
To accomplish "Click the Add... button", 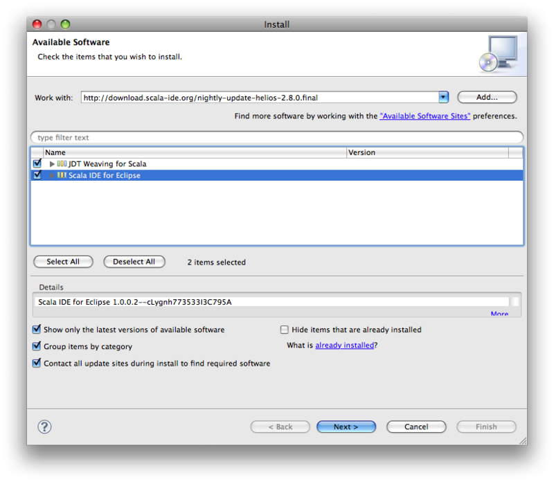I will [487, 97].
